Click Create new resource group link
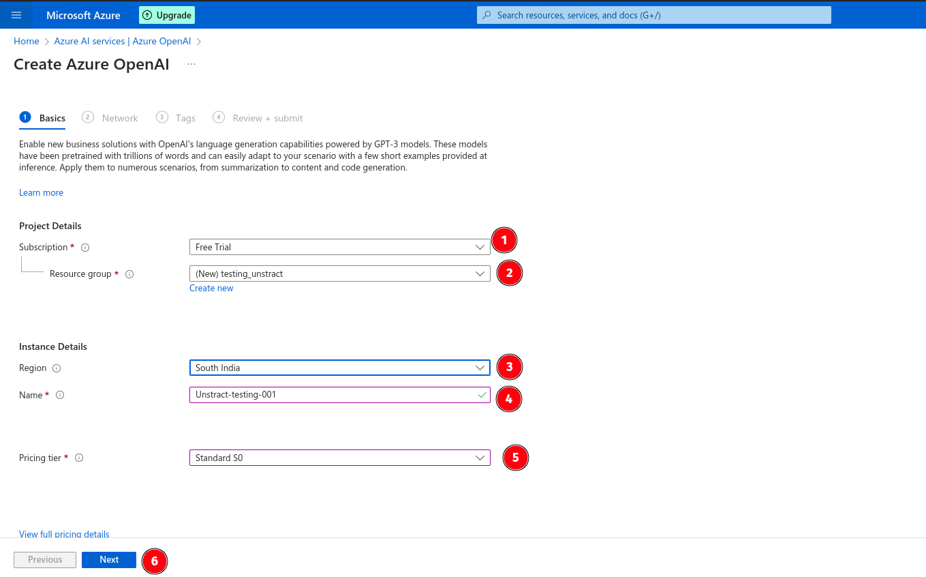Screen dimensions: 926x577 [211, 288]
